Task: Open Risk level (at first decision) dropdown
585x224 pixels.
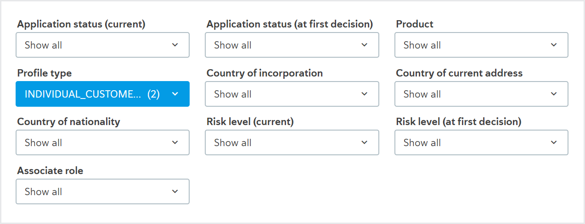Action: [x=481, y=142]
